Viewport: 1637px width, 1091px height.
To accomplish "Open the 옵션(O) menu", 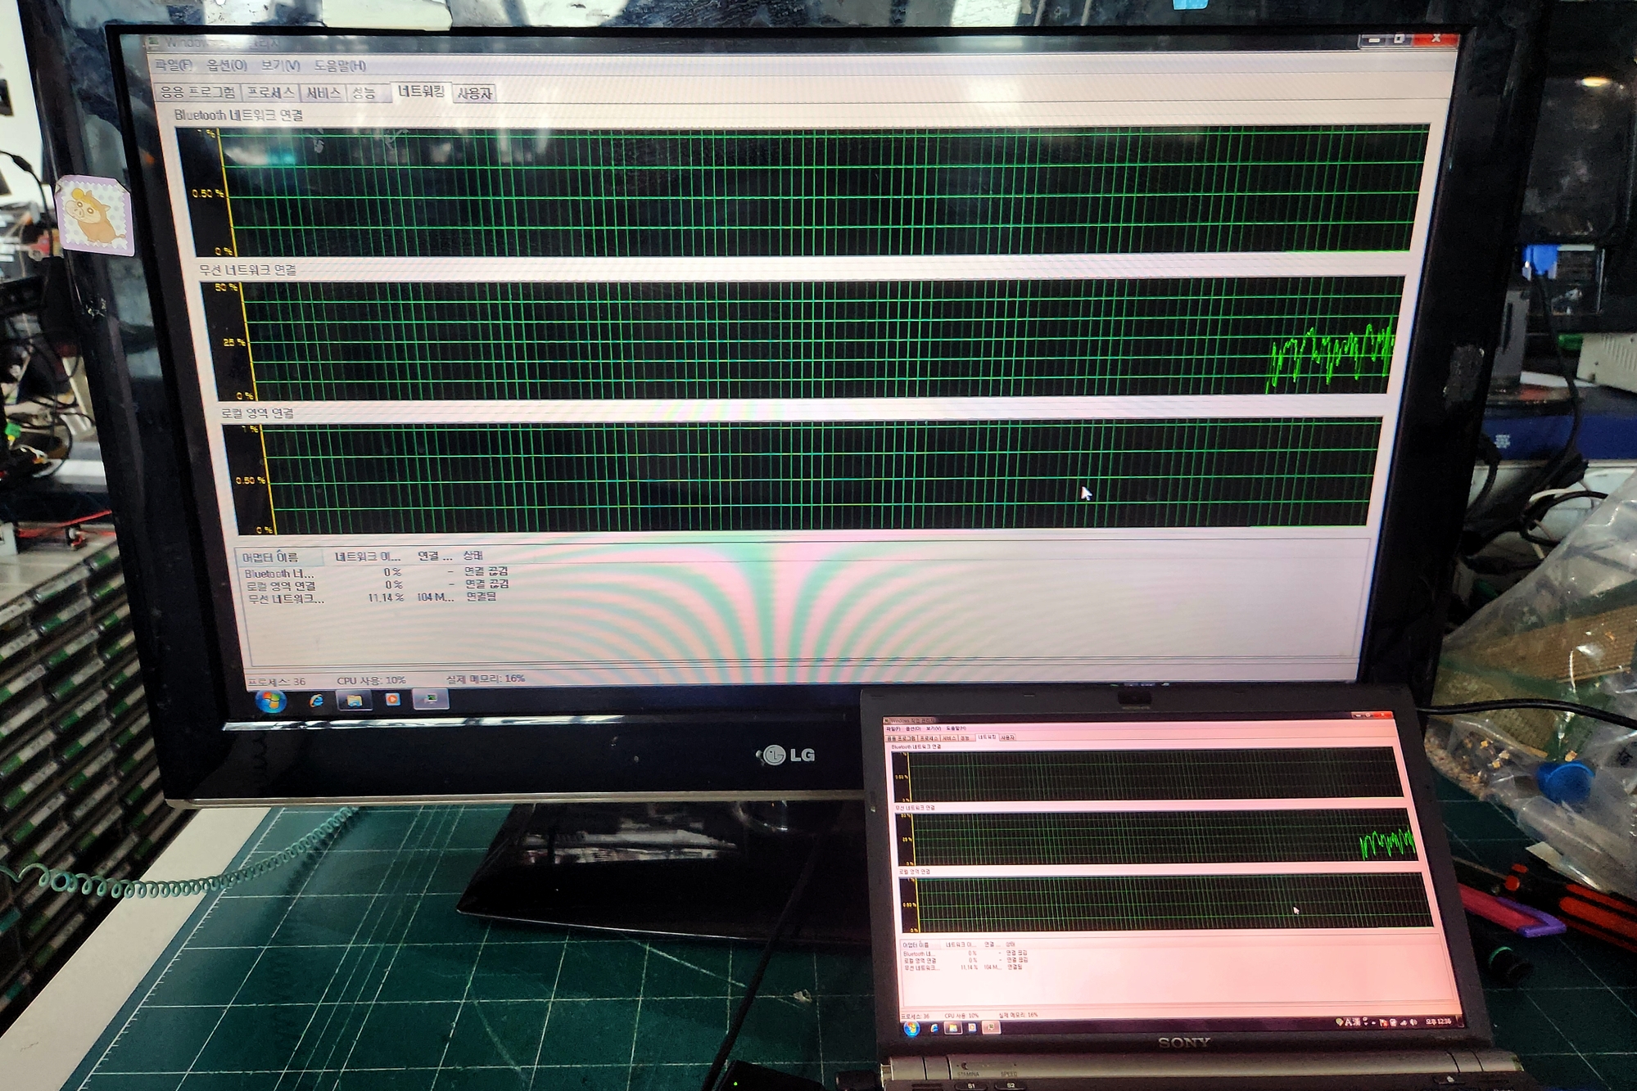I will [x=227, y=65].
